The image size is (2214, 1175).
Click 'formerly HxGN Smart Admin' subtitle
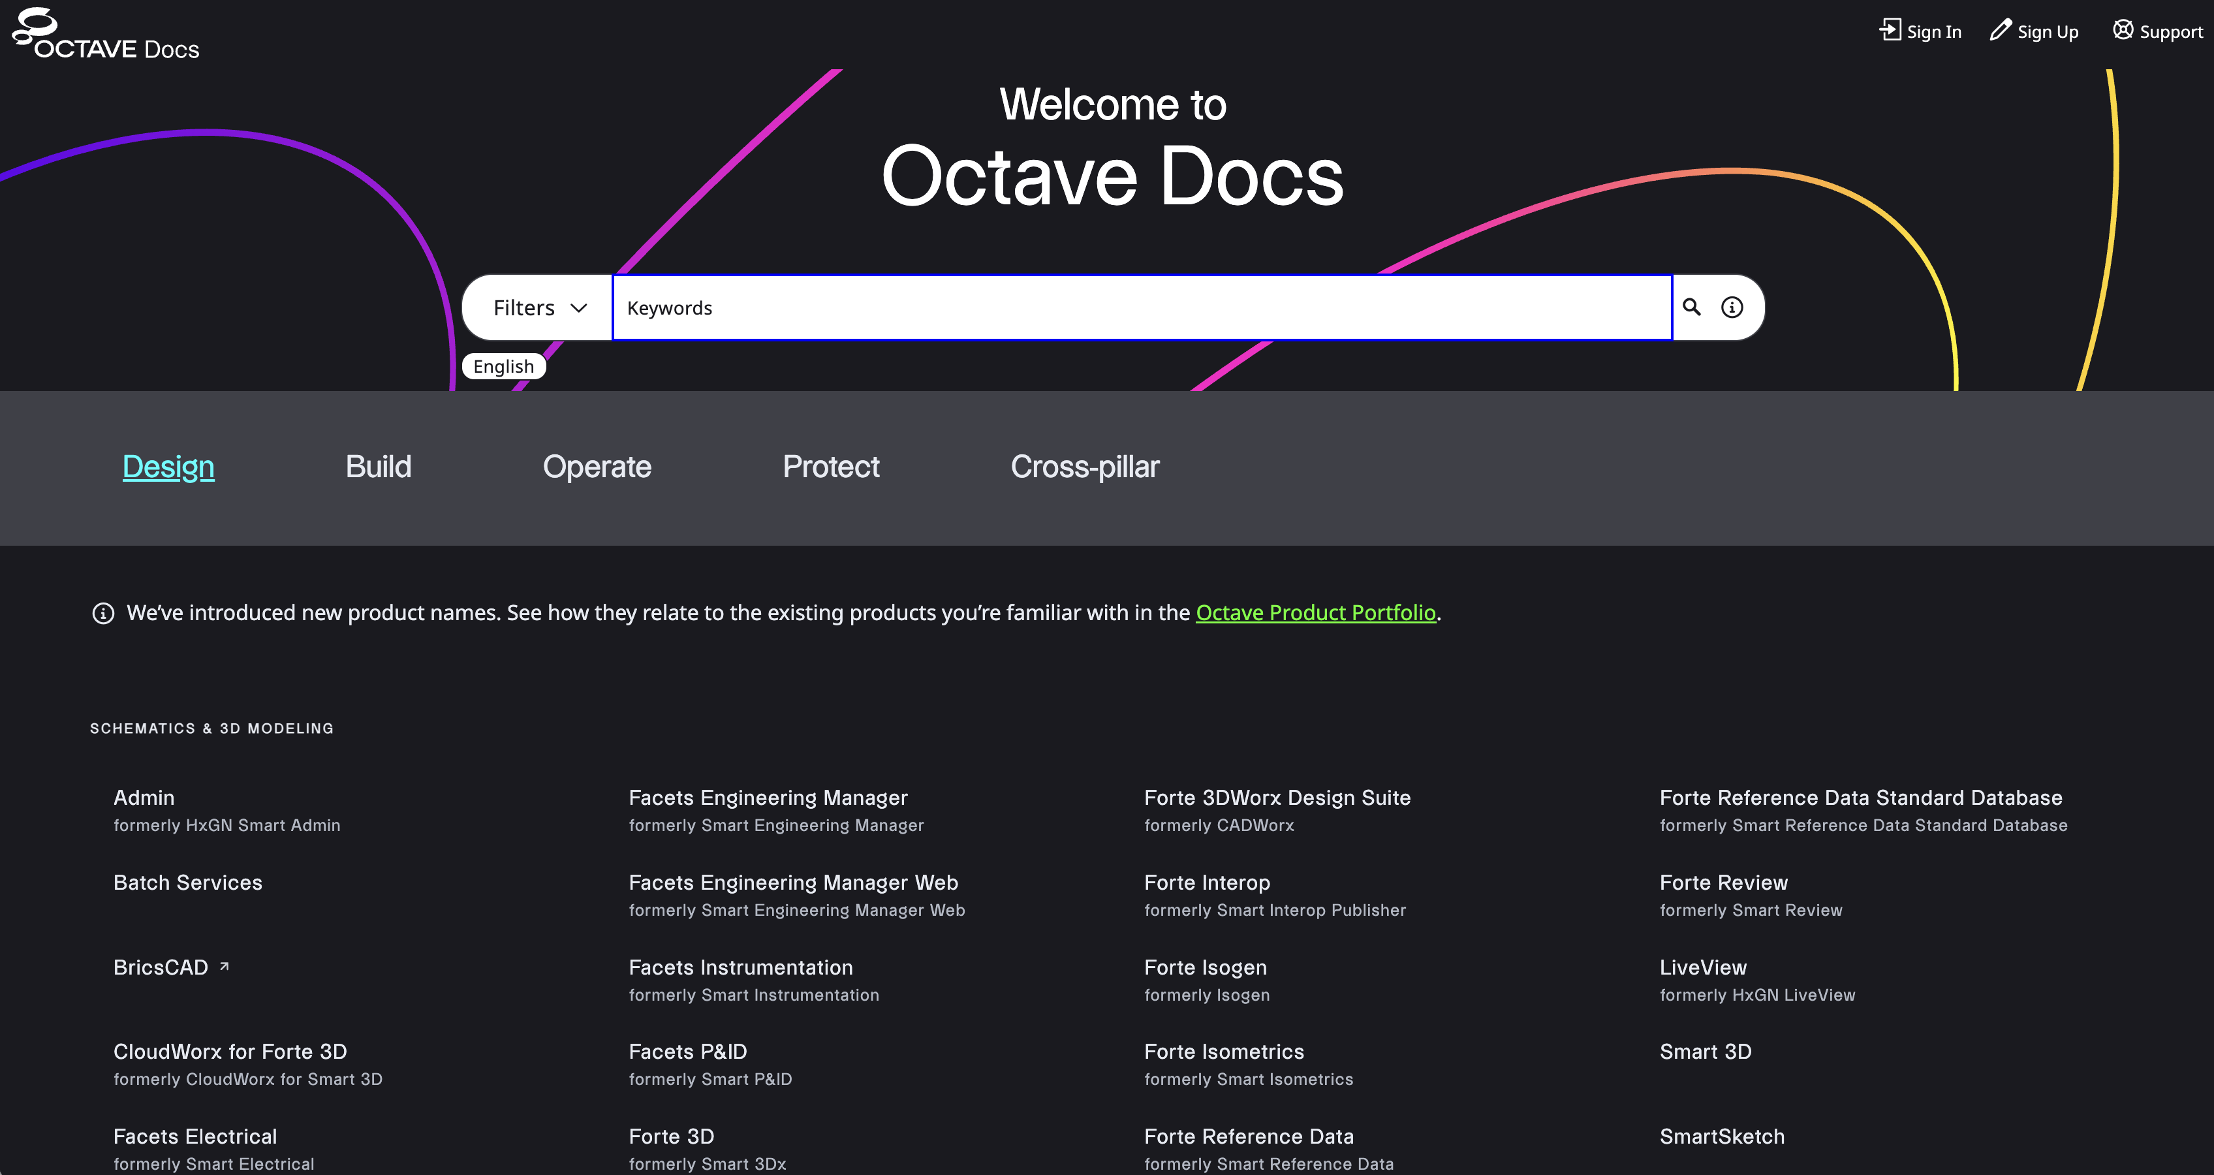click(227, 825)
